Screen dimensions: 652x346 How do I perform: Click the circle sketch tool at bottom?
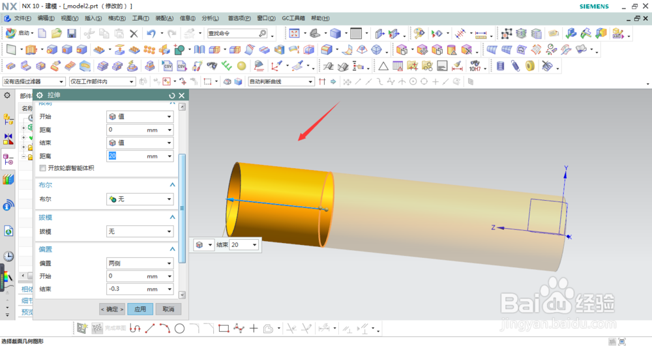tap(180, 329)
